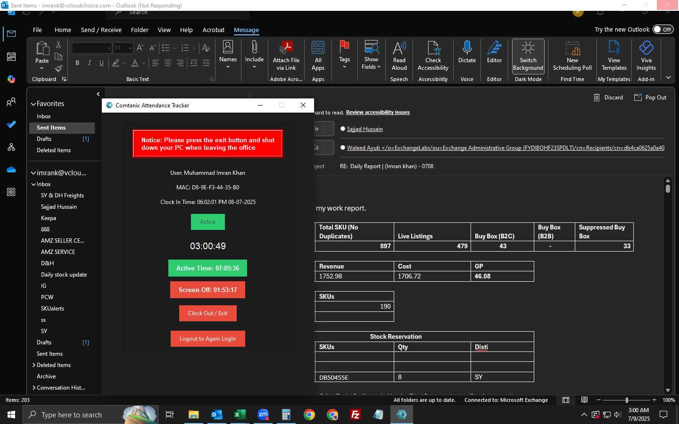Run Check Accessibility

(433, 56)
